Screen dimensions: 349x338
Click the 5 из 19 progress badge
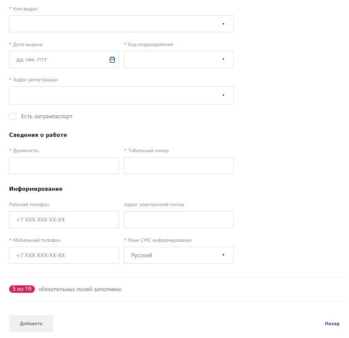point(22,289)
